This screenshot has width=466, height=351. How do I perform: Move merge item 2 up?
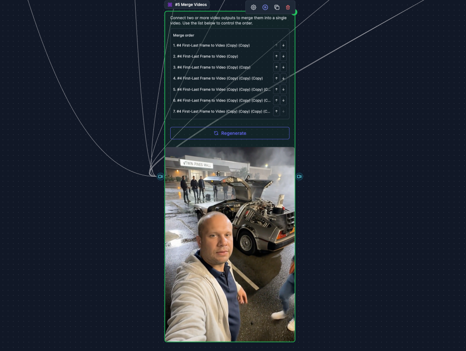click(276, 56)
